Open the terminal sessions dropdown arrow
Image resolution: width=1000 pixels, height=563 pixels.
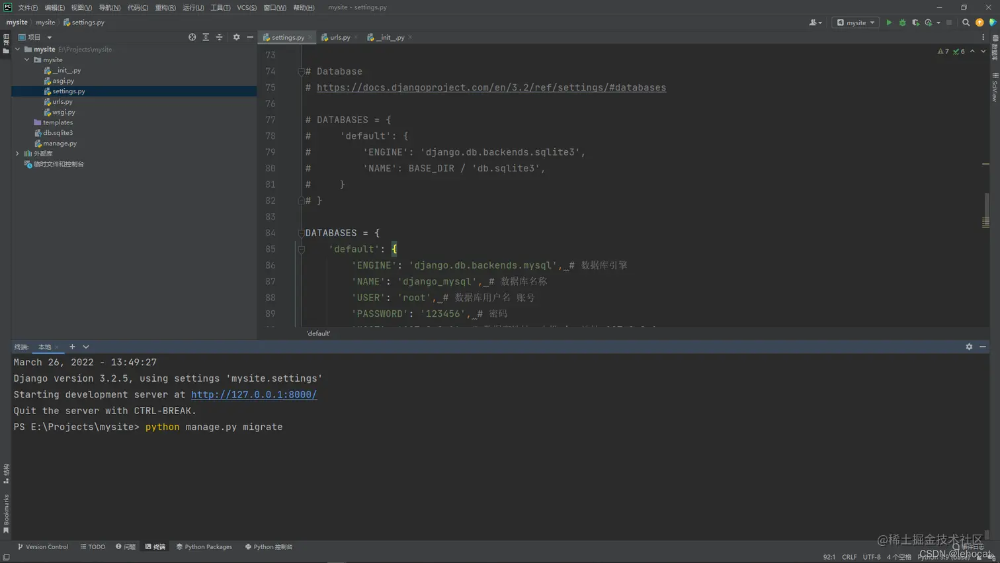(86, 347)
